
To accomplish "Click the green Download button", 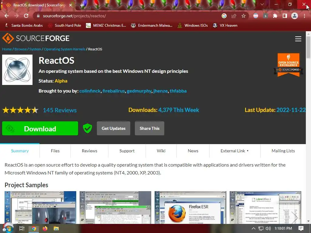I will [40, 128].
